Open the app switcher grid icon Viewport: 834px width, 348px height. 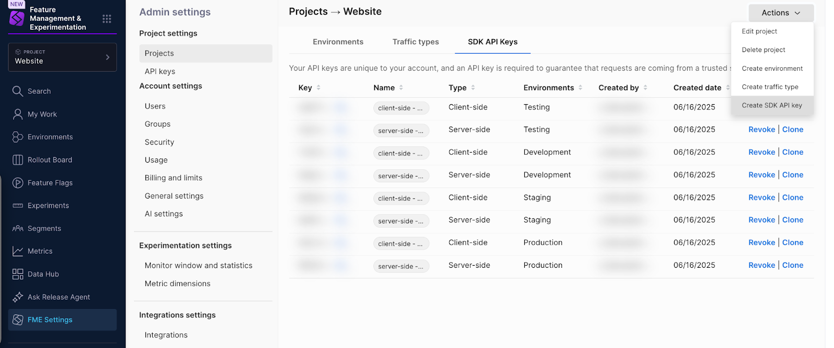tap(107, 19)
